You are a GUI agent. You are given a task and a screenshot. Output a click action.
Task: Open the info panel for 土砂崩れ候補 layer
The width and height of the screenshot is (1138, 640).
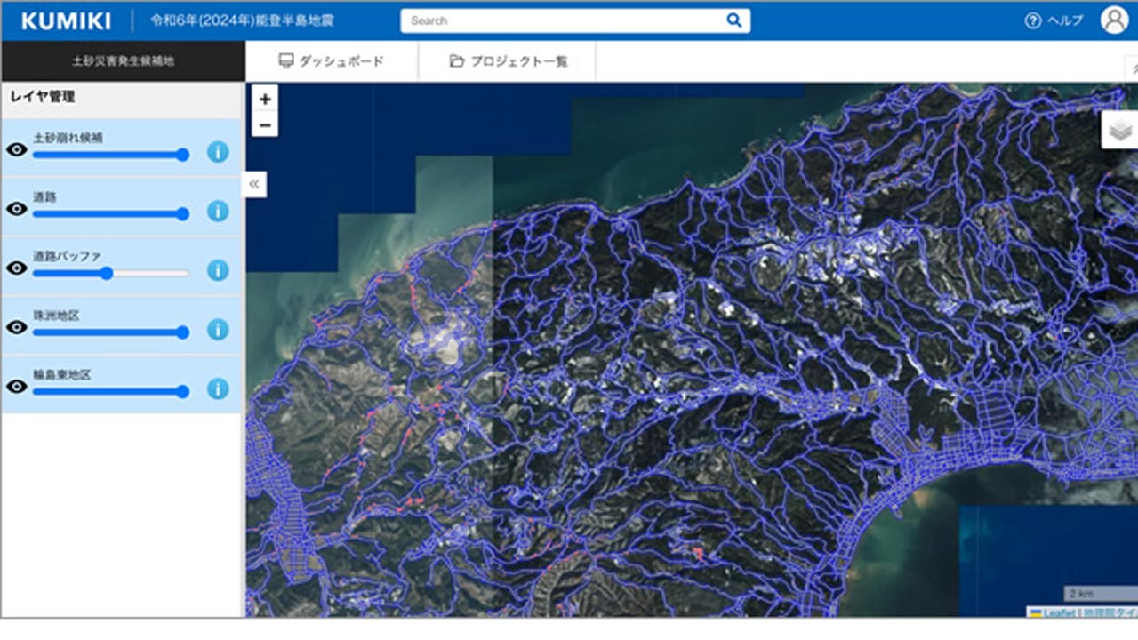coord(217,153)
